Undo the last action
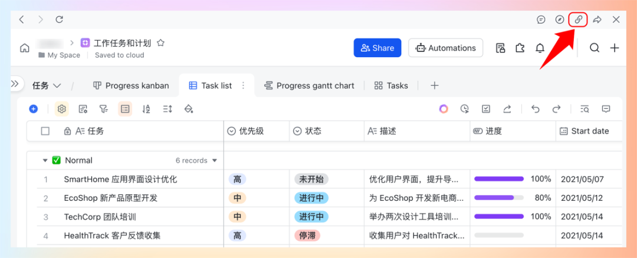Image resolution: width=637 pixels, height=258 pixels. click(x=536, y=109)
